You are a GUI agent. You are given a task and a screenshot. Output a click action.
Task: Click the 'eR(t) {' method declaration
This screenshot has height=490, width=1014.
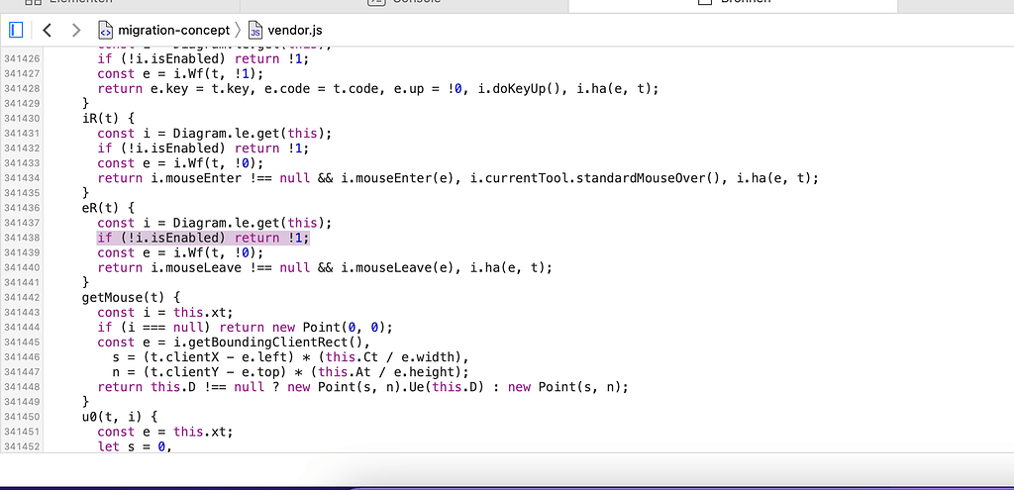tap(108, 208)
